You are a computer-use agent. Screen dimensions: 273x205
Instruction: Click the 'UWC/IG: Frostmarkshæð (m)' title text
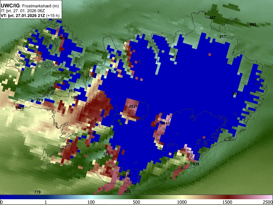tap(30, 6)
